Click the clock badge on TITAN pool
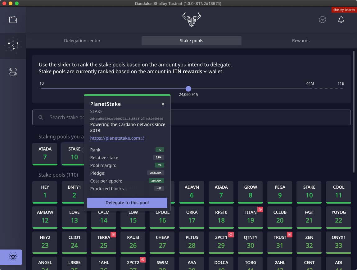 coord(260,210)
